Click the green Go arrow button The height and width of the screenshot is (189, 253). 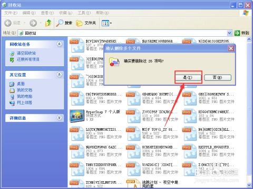pyautogui.click(x=237, y=33)
